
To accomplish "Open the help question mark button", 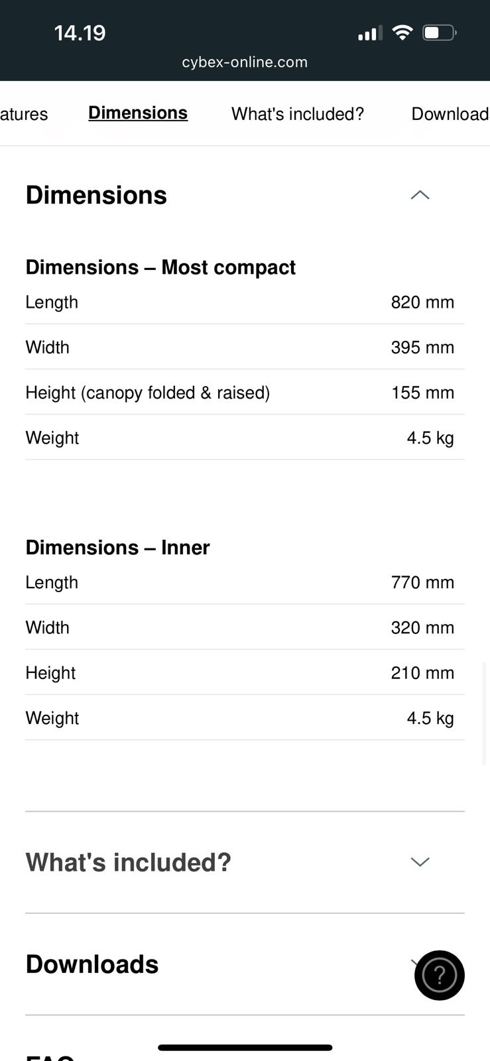I will point(439,975).
